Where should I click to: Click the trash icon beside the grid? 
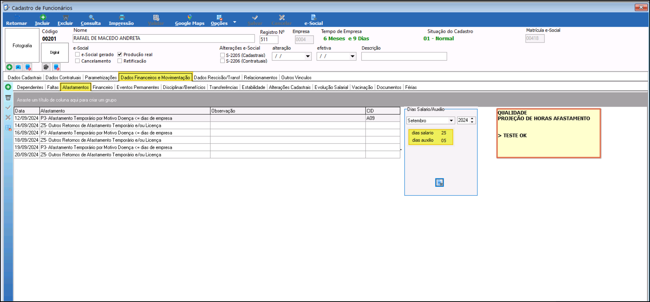8,98
